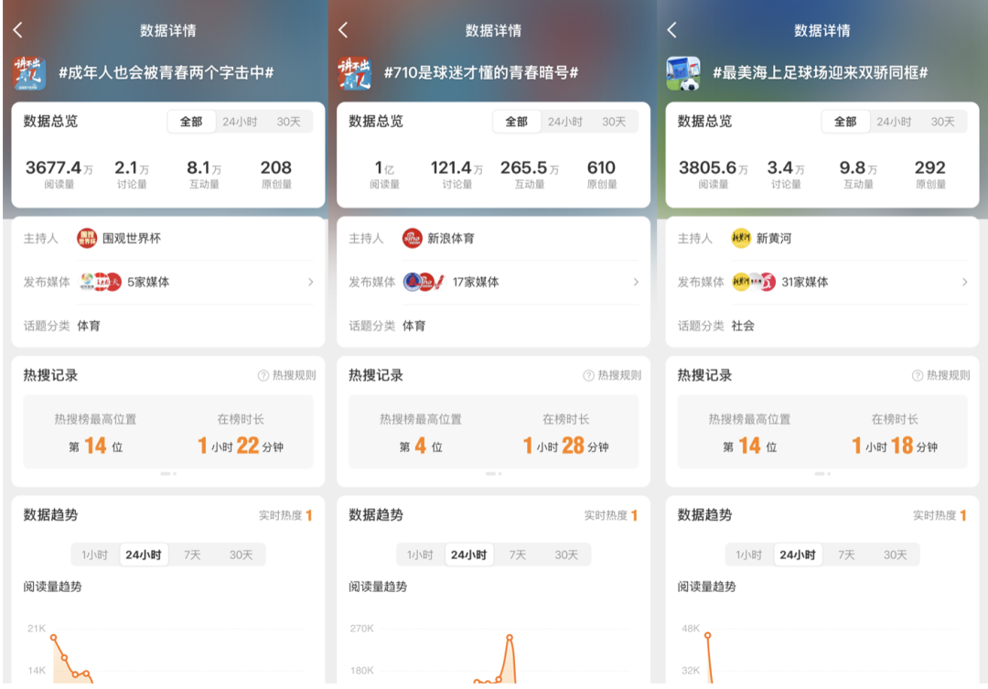Open the topic title #最美海上足球场迎来双骄同框#

click(x=820, y=73)
